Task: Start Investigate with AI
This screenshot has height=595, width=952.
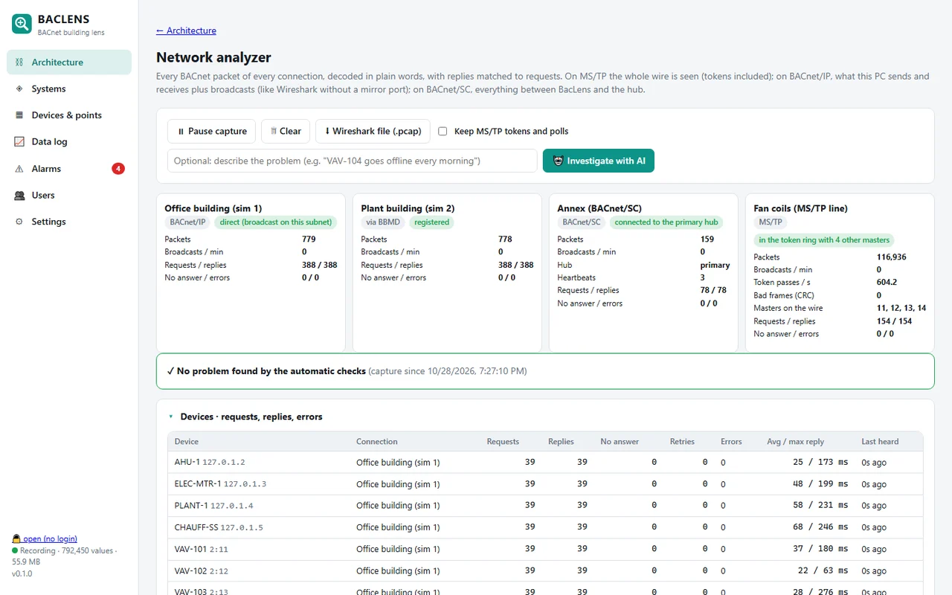Action: 599,161
